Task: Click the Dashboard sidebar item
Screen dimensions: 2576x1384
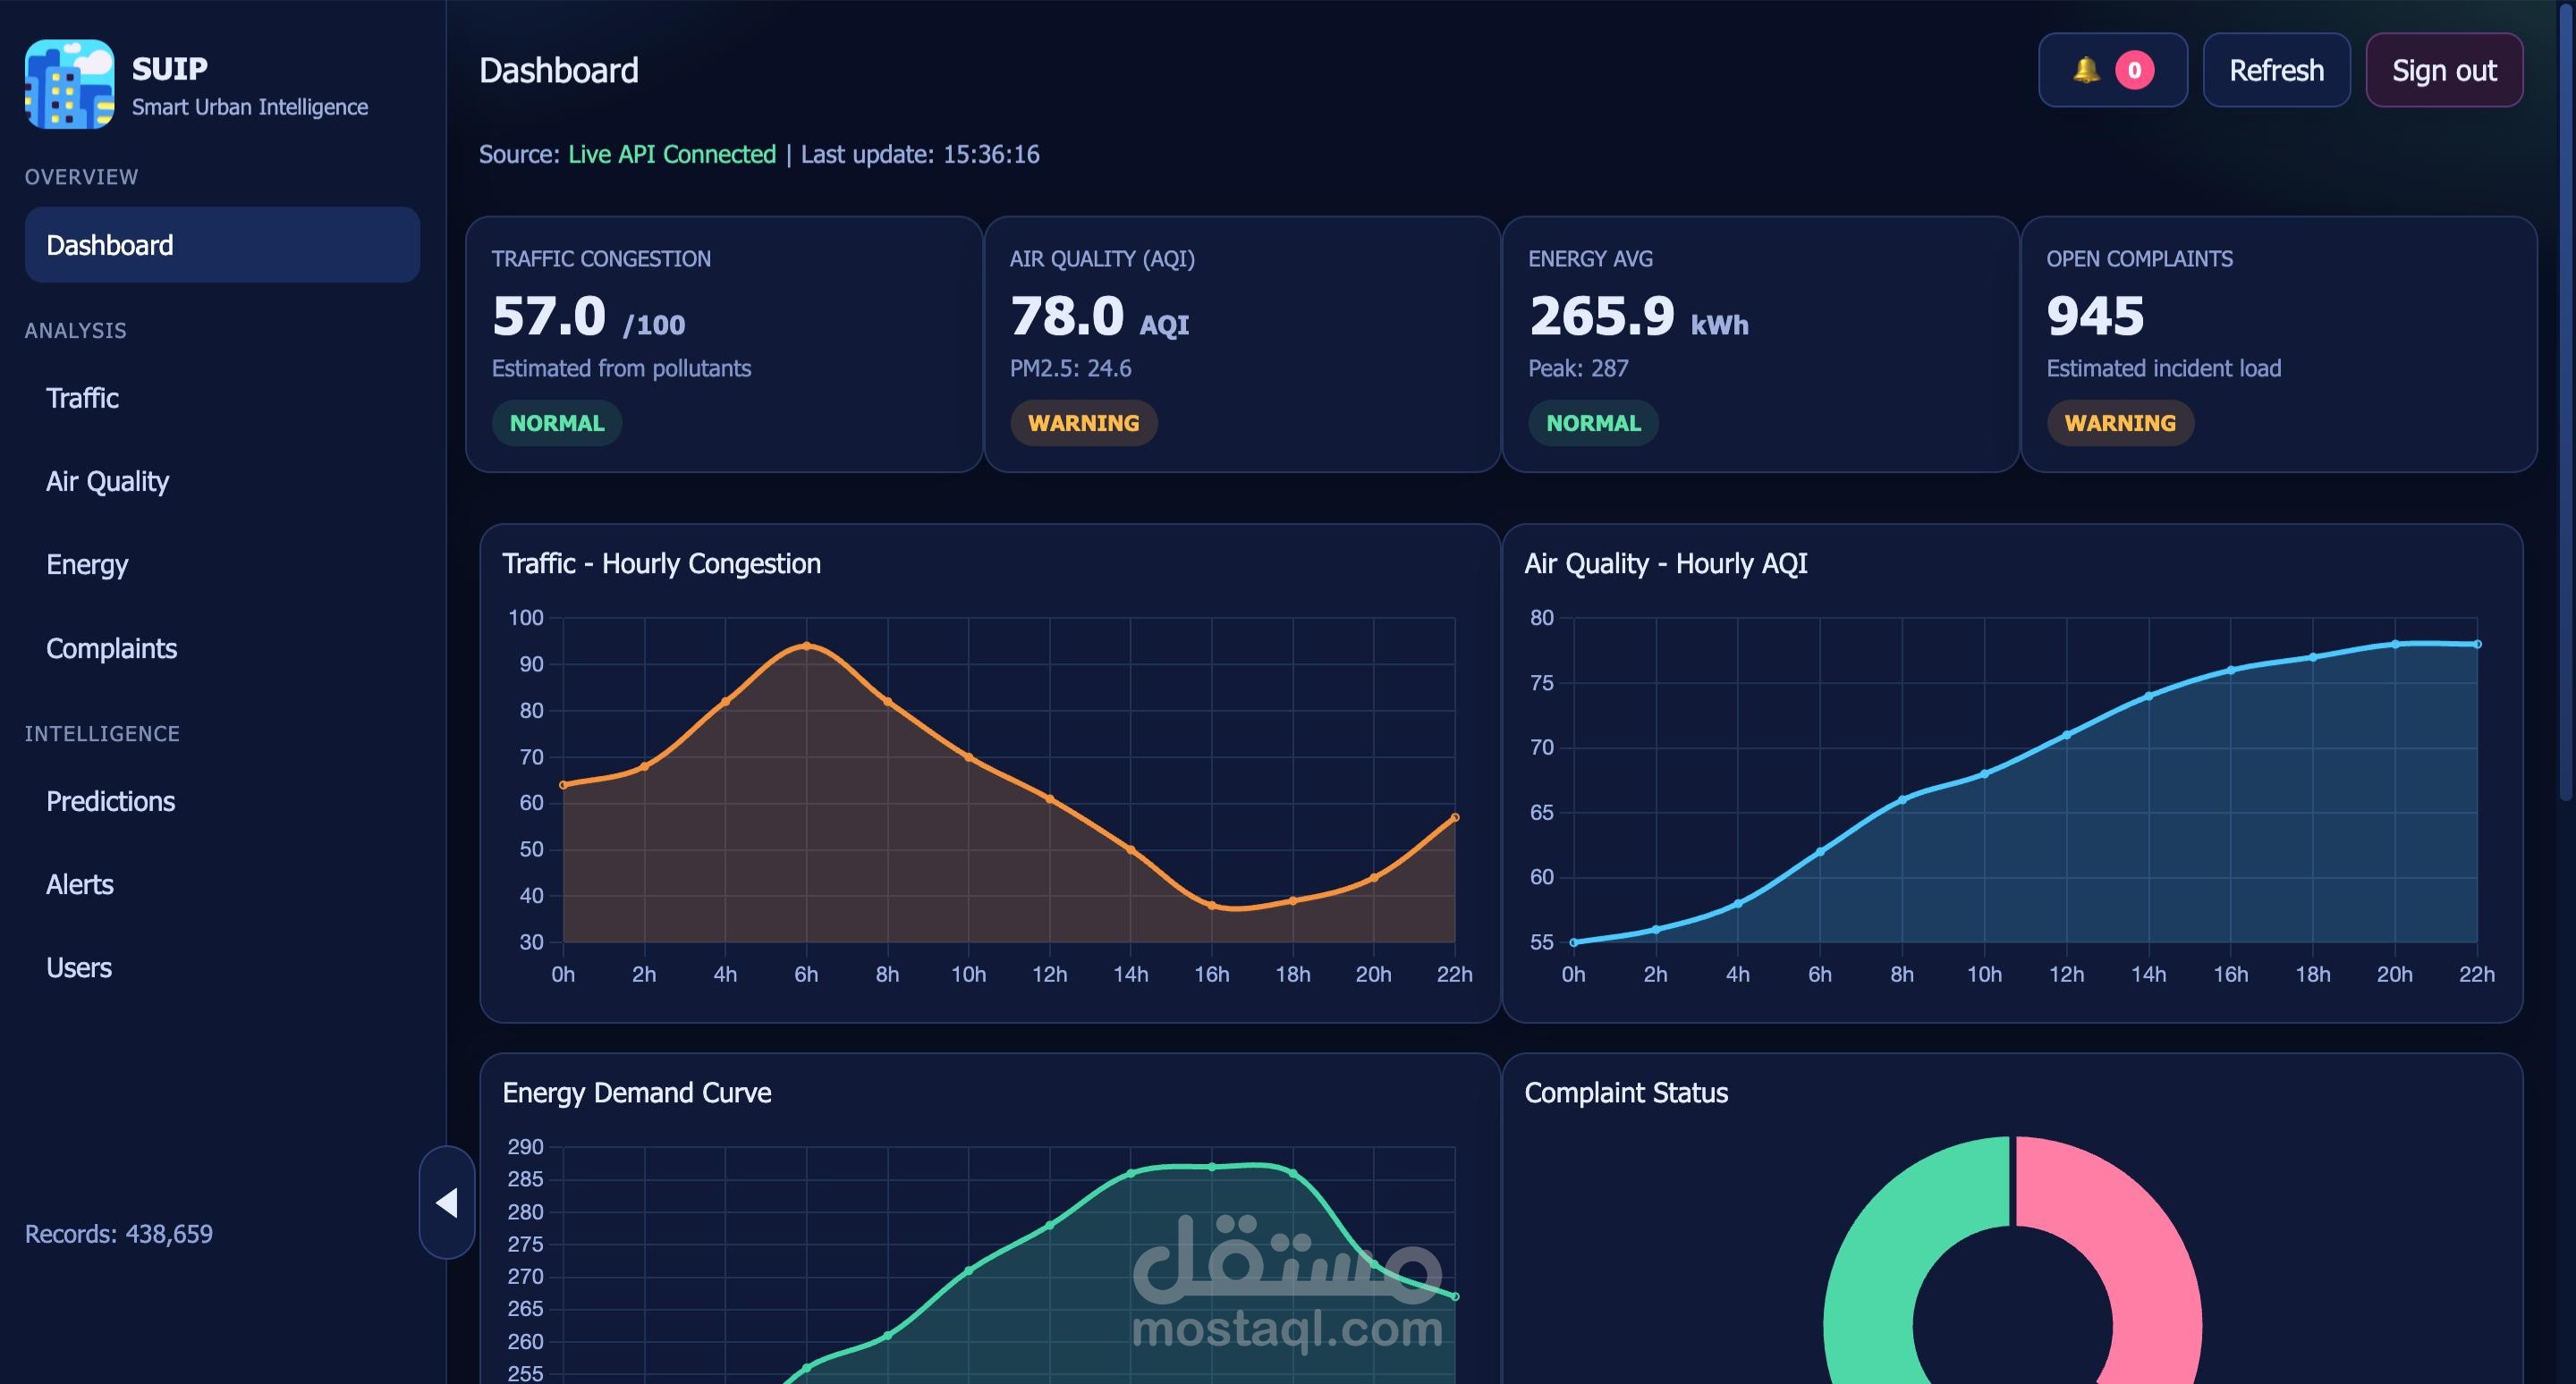Action: (x=222, y=245)
